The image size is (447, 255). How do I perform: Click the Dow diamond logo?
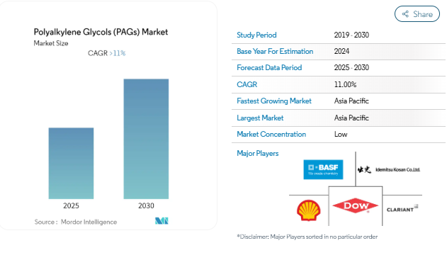[355, 205]
